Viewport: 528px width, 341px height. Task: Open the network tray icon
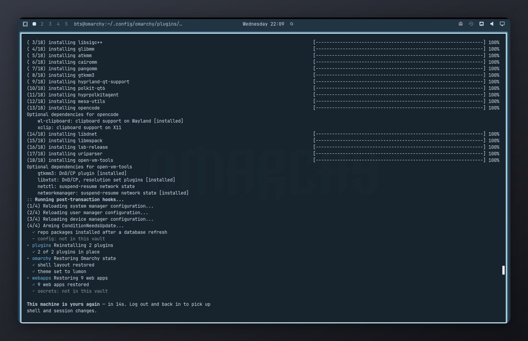click(481, 24)
